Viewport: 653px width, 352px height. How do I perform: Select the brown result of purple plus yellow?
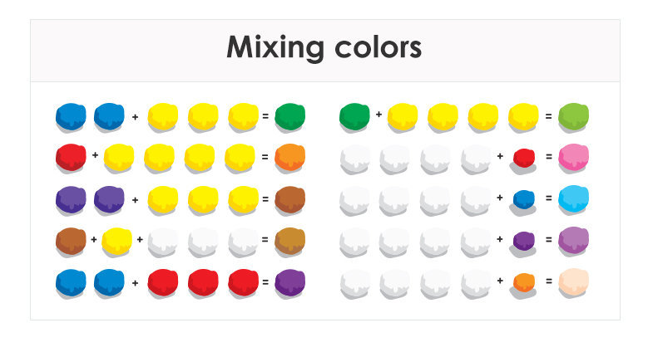(289, 198)
